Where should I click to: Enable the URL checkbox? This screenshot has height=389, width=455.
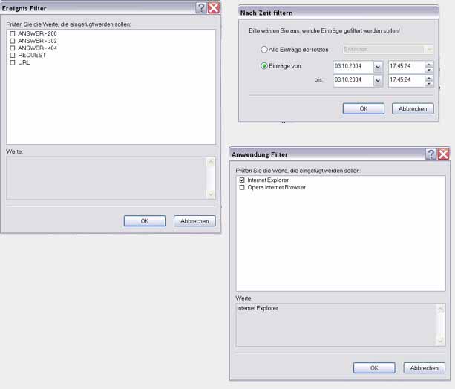13,63
